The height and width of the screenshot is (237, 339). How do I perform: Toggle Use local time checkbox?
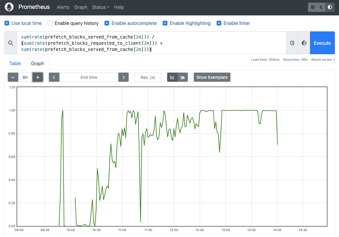[7, 23]
